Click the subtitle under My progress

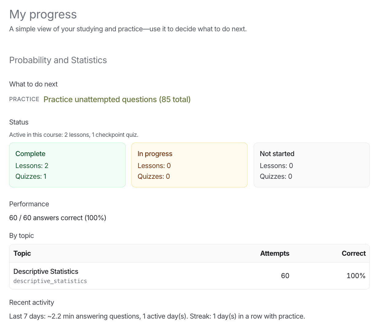coord(128,29)
